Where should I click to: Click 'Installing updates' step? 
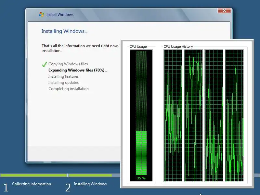point(63,83)
